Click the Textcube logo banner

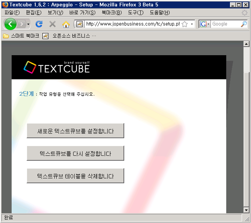coord(57,68)
